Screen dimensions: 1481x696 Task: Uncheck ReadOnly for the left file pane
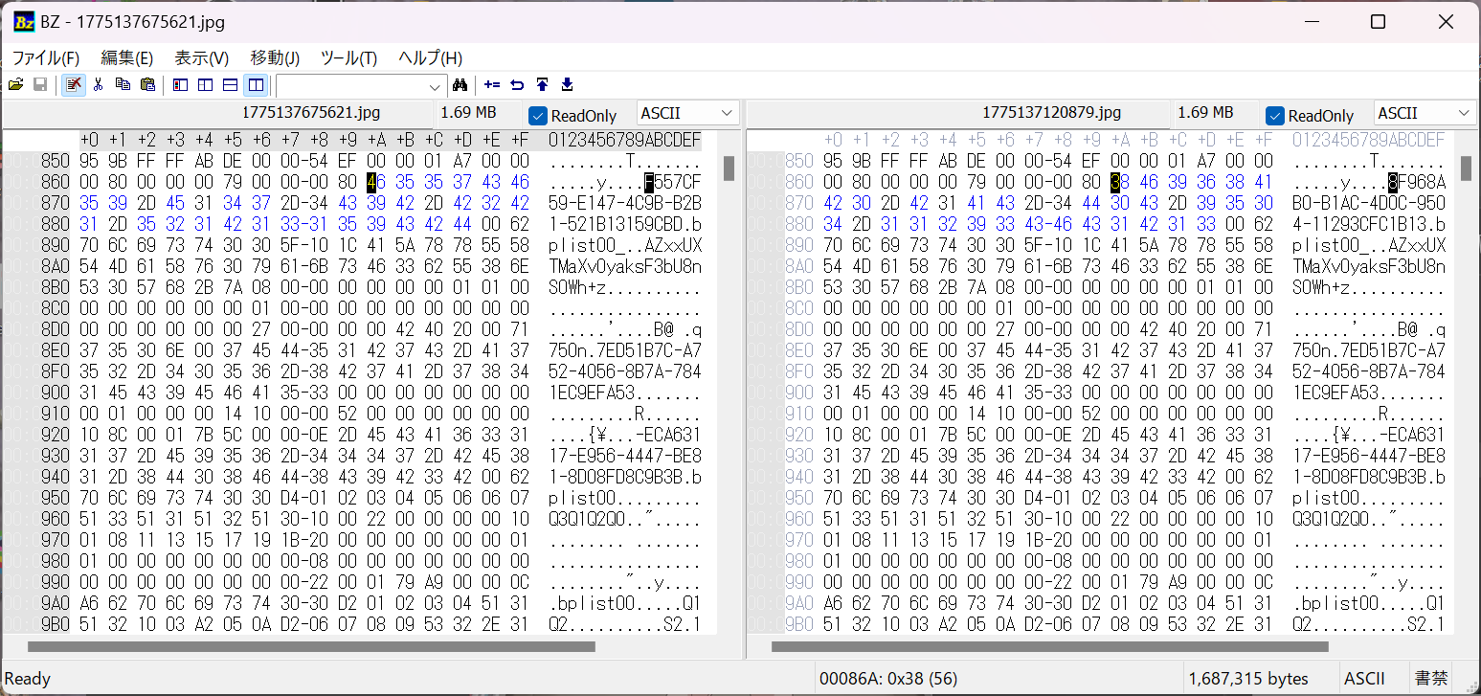[x=538, y=116]
